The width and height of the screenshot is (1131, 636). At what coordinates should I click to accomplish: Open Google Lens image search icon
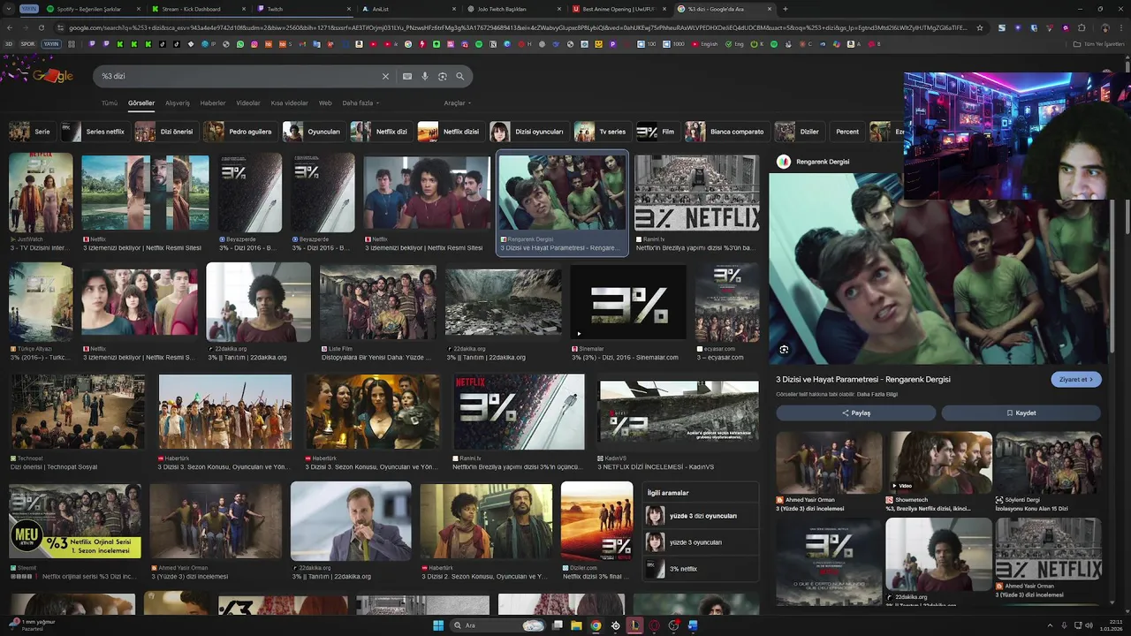[x=443, y=76]
